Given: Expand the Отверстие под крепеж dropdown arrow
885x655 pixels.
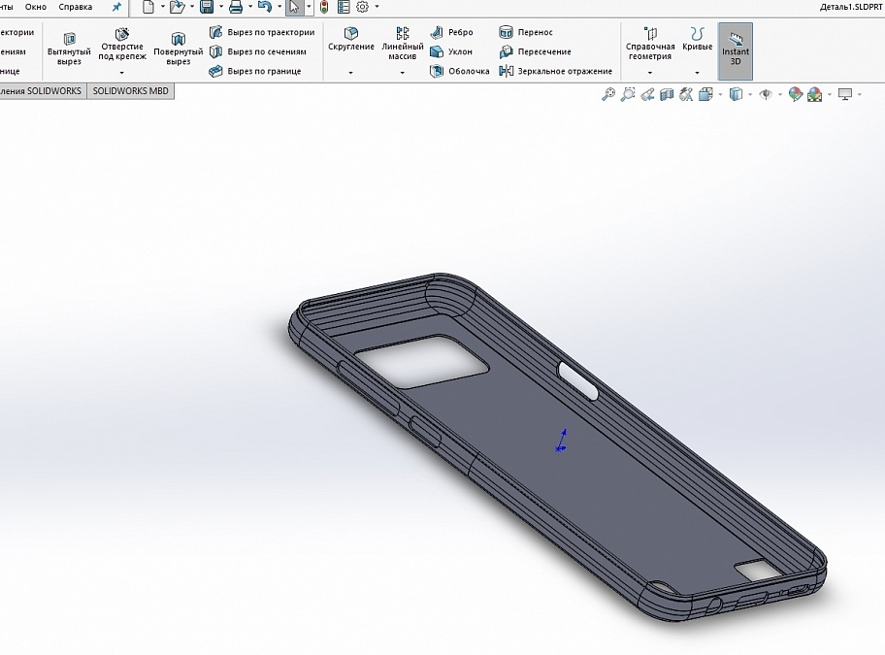Looking at the screenshot, I should coord(121,73).
